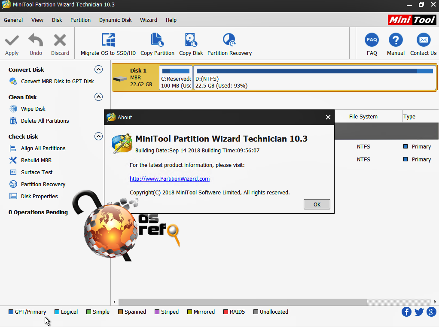Open the Partition menu
The width and height of the screenshot is (439, 327).
(80, 20)
